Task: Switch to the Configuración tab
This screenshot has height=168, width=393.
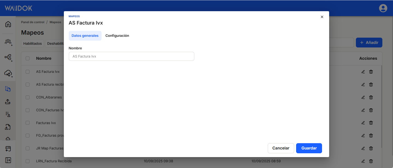Action: click(x=117, y=36)
